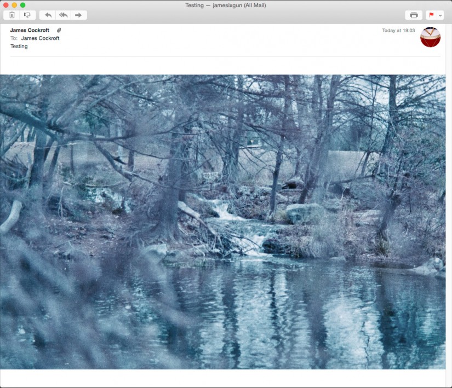
Task: Select James Cockroft in the To field
Action: [40, 38]
